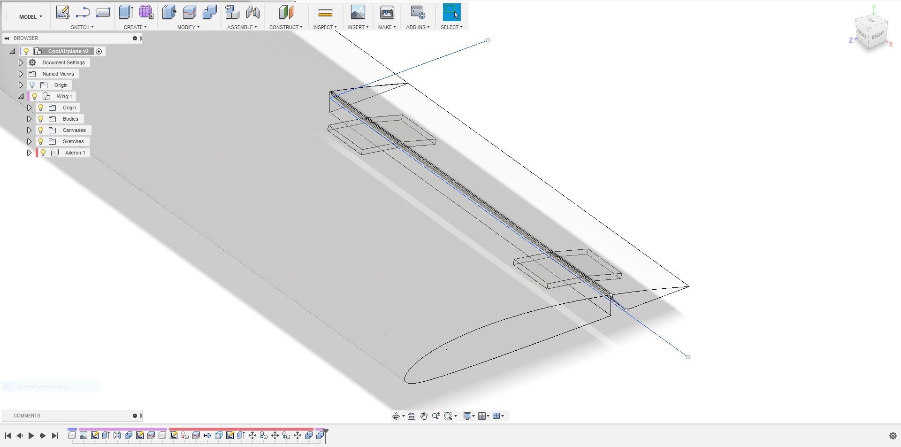Viewport: 901px width, 447px height.
Task: Select the Rectangle sketch tool
Action: click(x=103, y=12)
